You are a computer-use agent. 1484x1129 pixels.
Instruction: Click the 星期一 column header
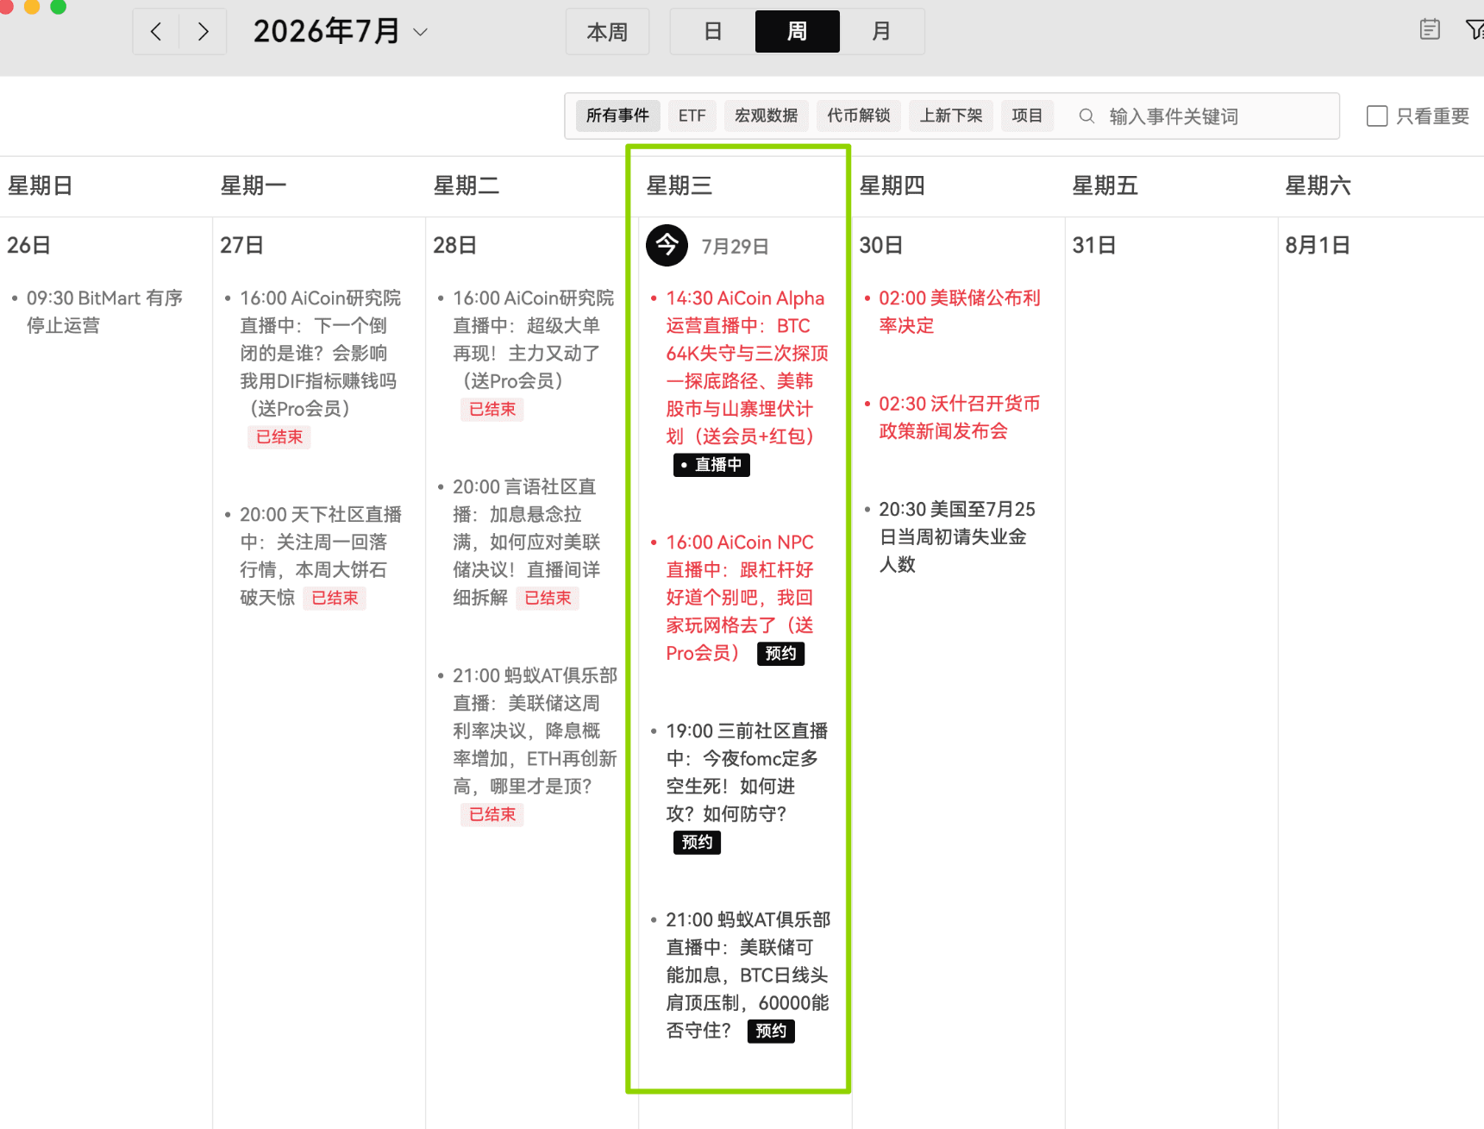tap(253, 185)
